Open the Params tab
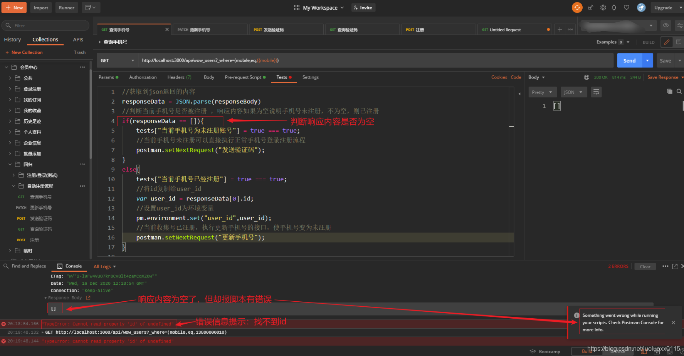This screenshot has height=356, width=684. (108, 77)
